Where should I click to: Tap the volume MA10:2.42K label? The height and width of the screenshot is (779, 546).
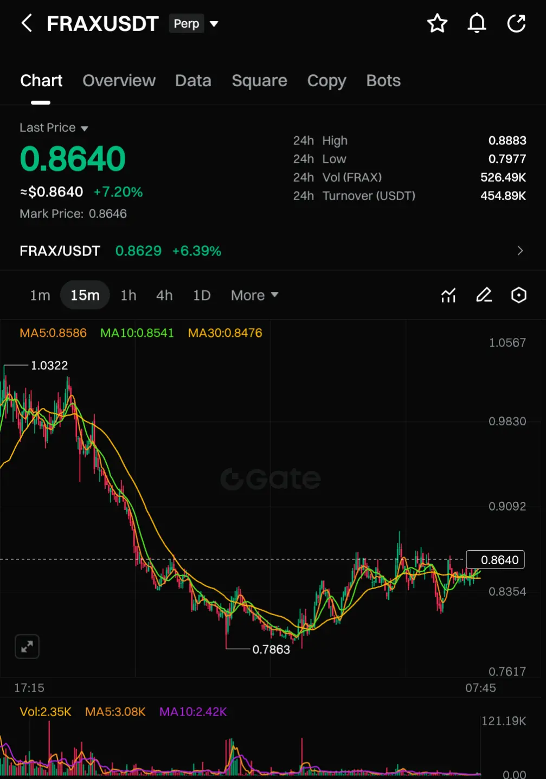(x=193, y=712)
